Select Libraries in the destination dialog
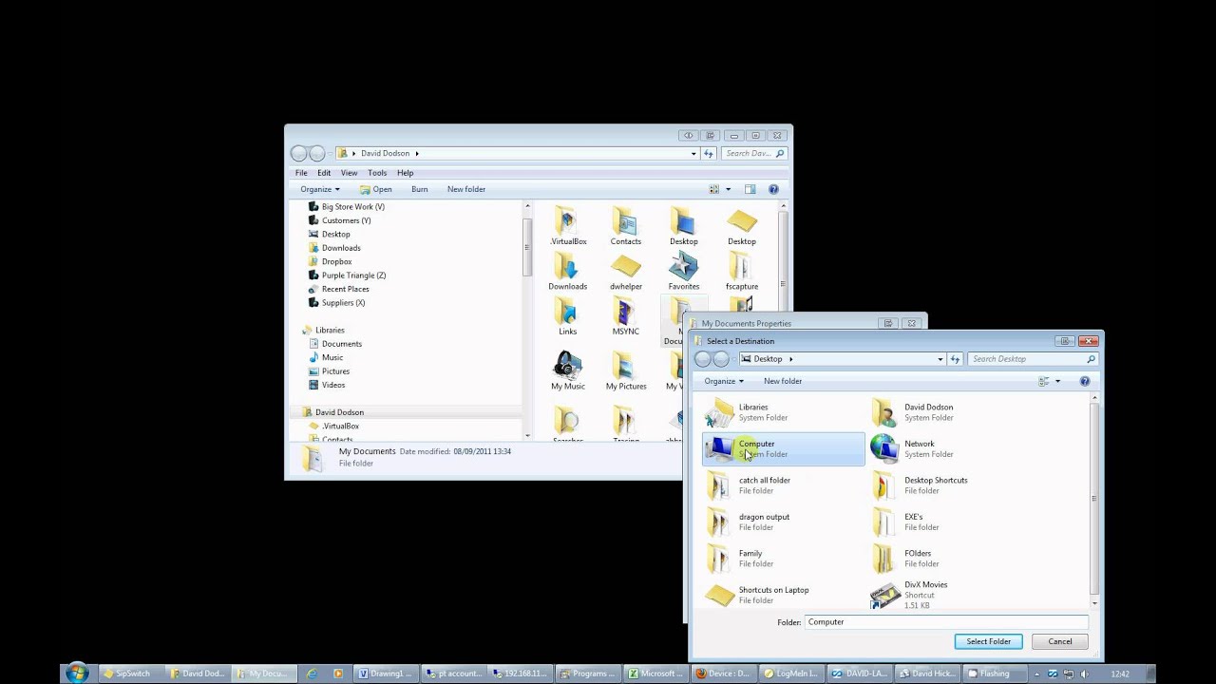 783,412
